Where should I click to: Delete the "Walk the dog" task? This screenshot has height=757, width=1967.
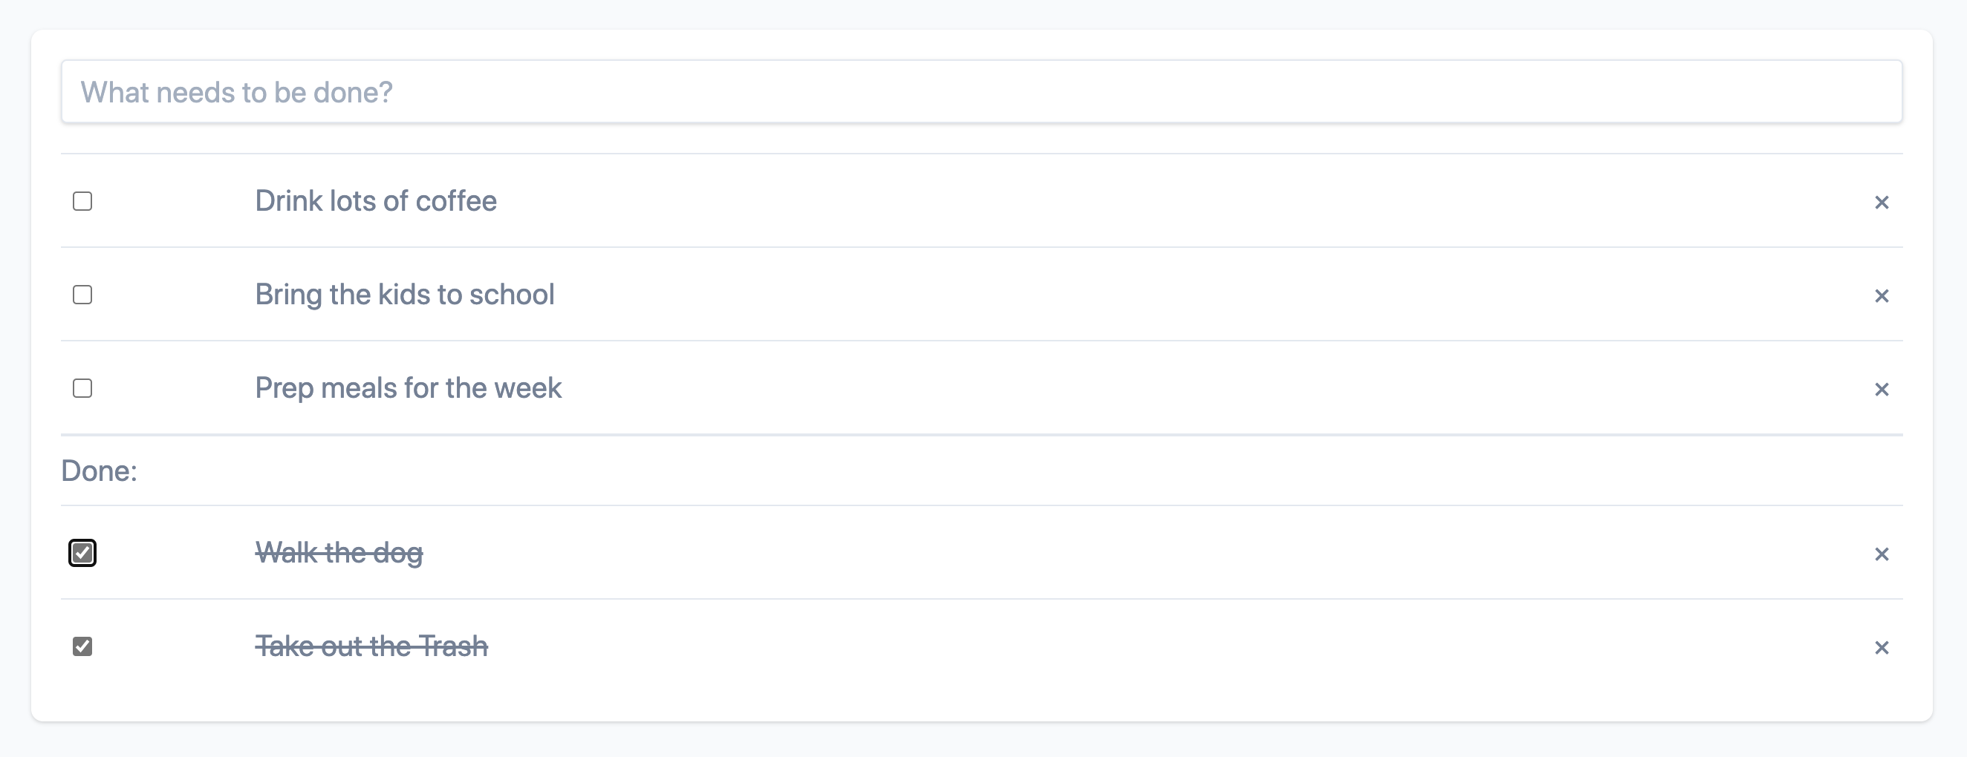tap(1882, 554)
